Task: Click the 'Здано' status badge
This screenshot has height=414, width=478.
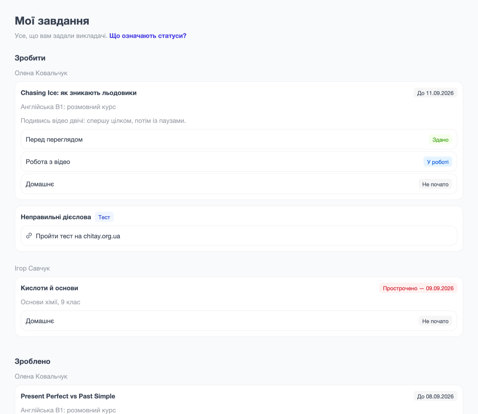Action: coord(440,140)
